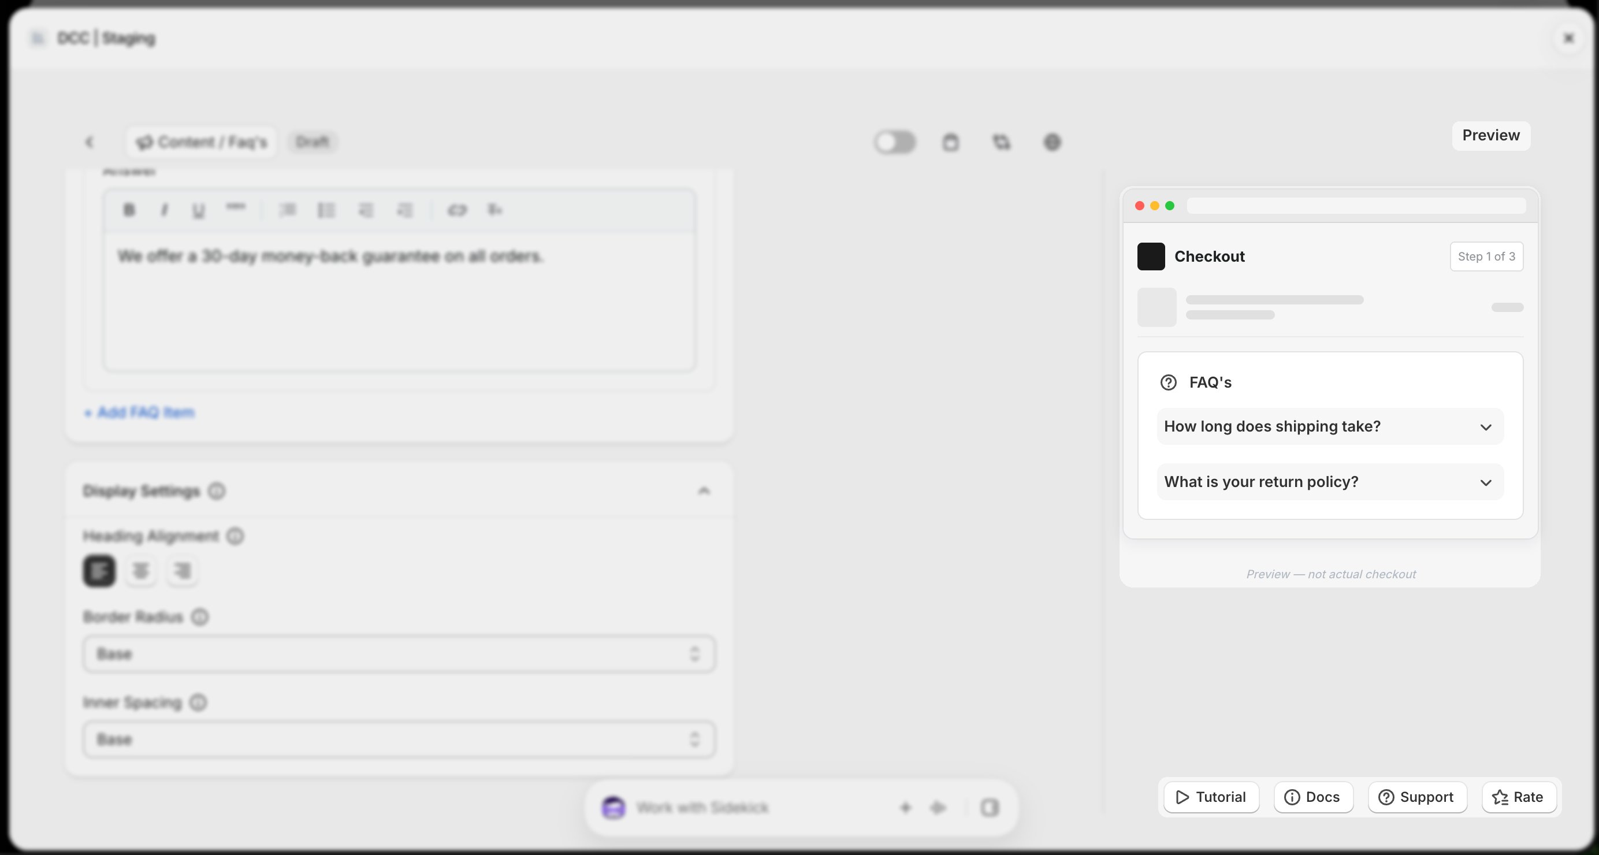
Task: Click the info icon next to Display Settings
Action: pos(217,490)
